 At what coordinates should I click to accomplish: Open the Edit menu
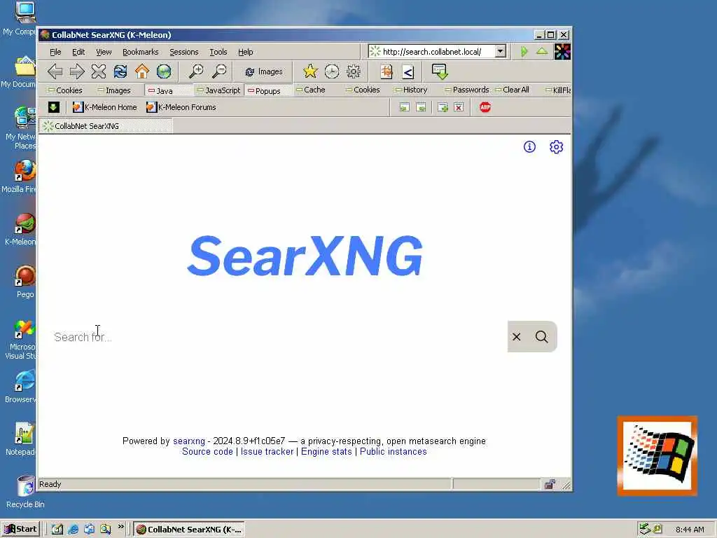(x=78, y=52)
